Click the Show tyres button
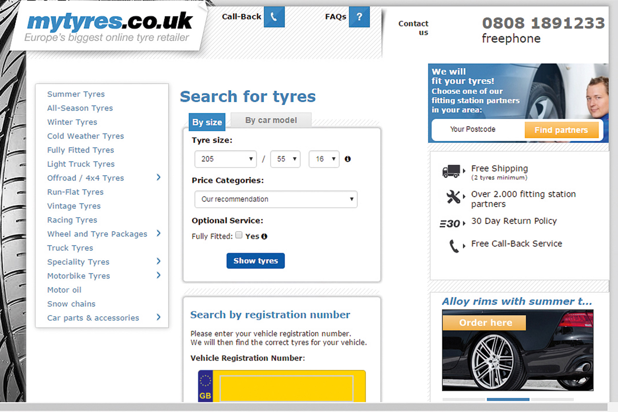Image resolution: width=618 pixels, height=412 pixels. coord(255,261)
